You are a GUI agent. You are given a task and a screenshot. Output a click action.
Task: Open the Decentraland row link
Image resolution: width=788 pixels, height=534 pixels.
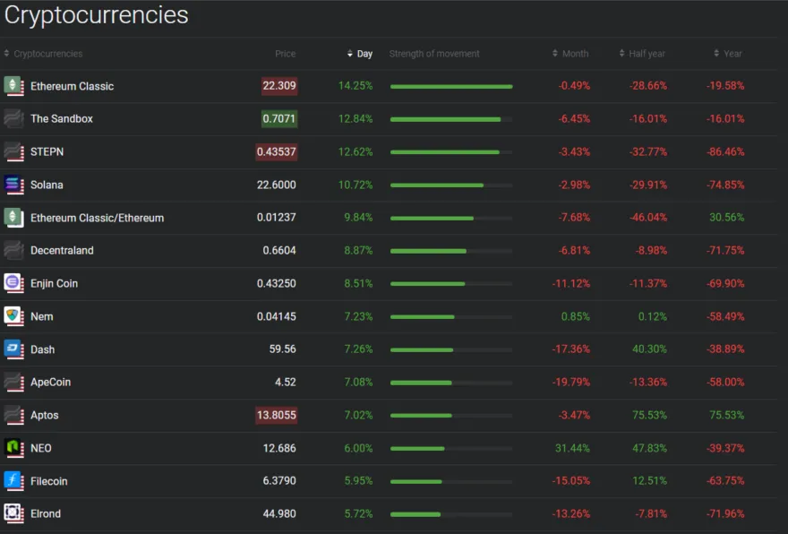point(62,251)
